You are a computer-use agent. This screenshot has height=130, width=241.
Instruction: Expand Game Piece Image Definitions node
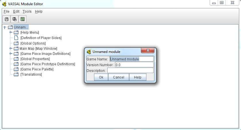point(11,53)
